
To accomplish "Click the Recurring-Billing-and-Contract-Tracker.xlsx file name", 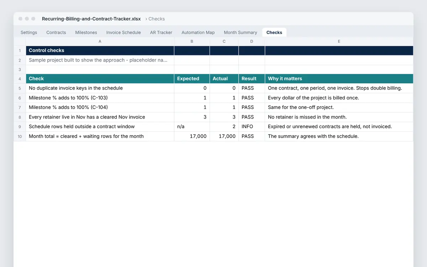I will tap(91, 19).
